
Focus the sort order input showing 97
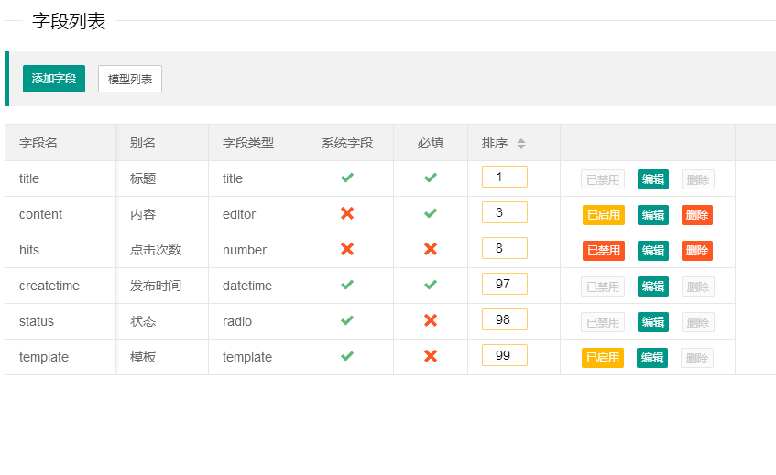click(x=505, y=284)
